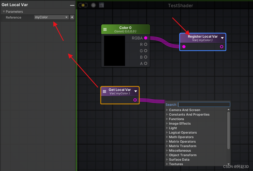Toggle the live shader update icon

(x=83, y=5)
